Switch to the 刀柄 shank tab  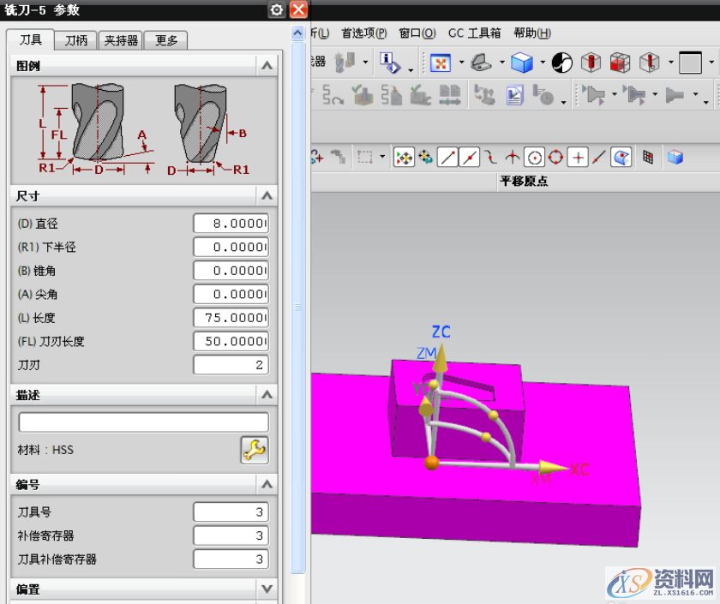[x=76, y=40]
